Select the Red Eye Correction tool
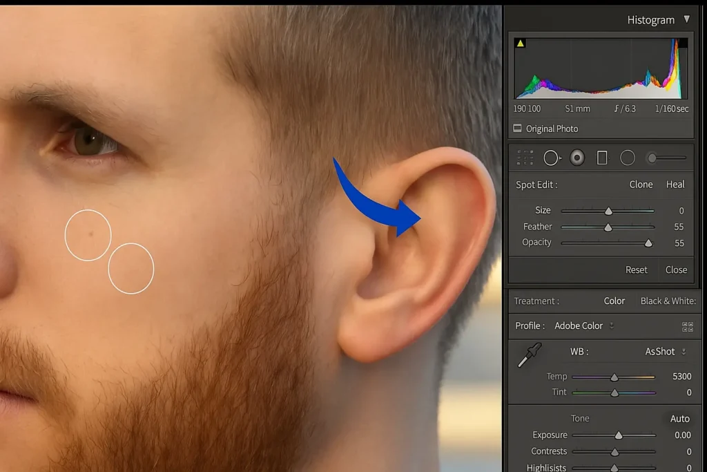 (x=577, y=158)
